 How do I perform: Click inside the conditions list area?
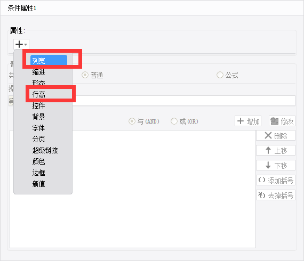coord(133,189)
